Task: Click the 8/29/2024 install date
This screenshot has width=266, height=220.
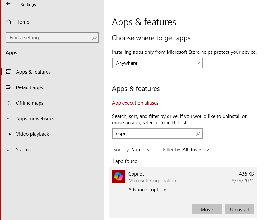Action: (x=243, y=181)
